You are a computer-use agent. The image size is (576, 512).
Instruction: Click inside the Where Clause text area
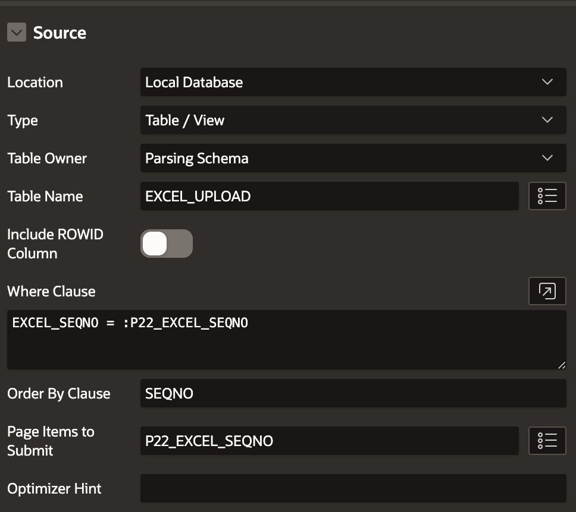(x=287, y=340)
